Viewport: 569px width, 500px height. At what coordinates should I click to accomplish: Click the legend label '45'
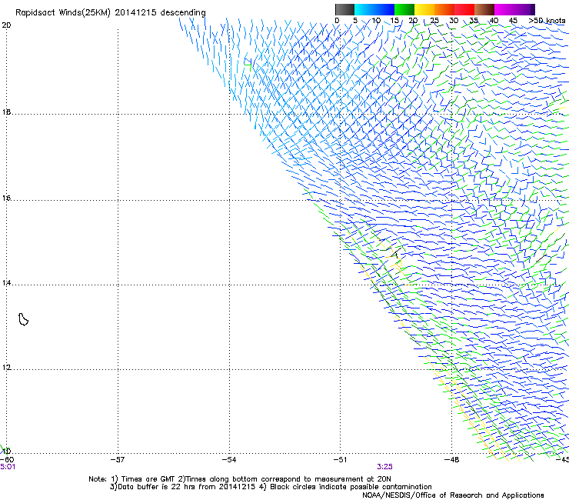pyautogui.click(x=513, y=21)
